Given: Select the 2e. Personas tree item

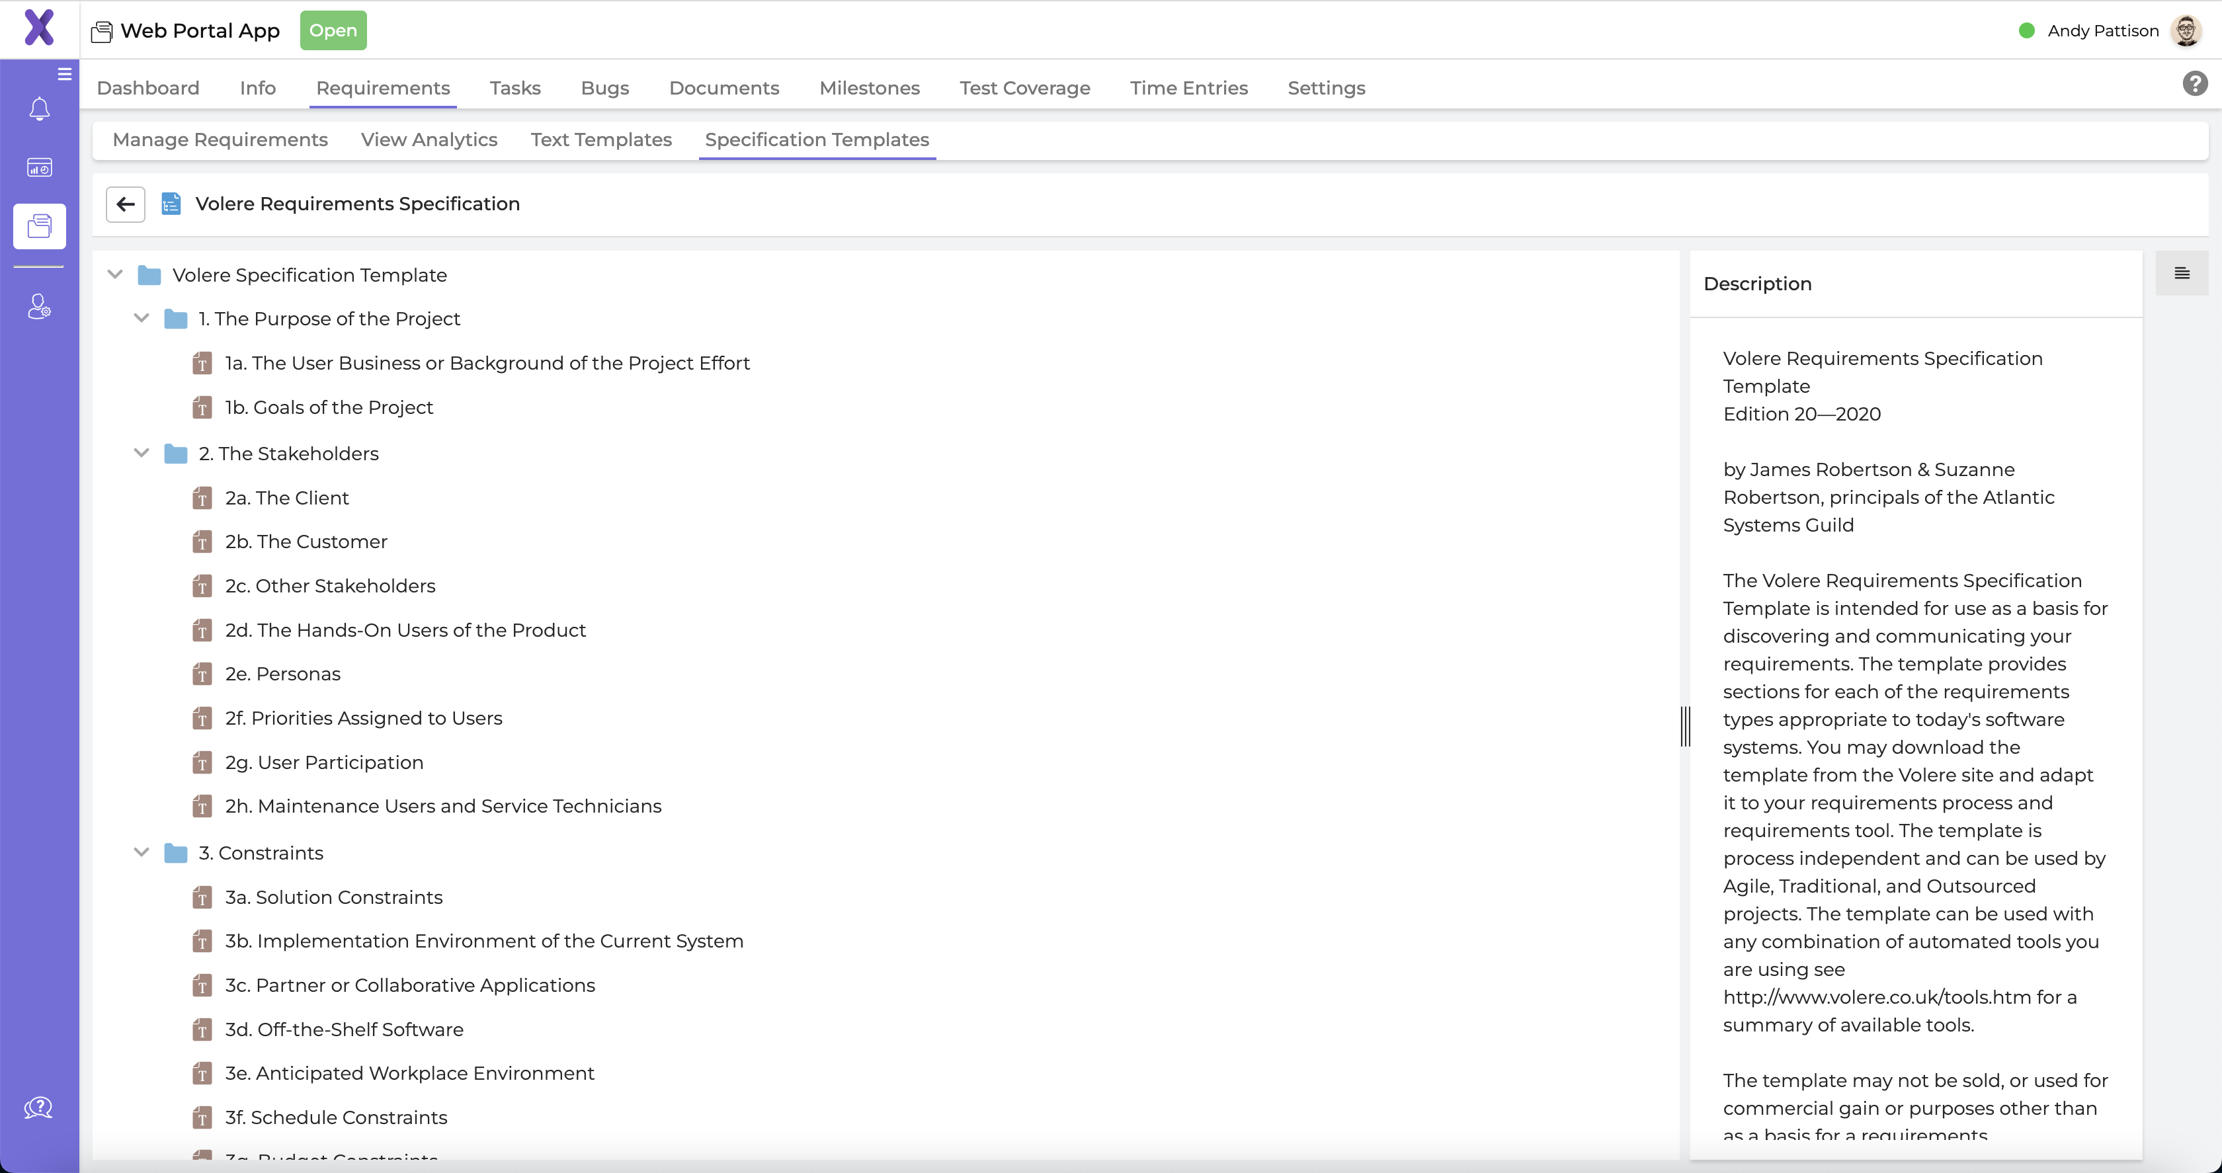Looking at the screenshot, I should (282, 674).
